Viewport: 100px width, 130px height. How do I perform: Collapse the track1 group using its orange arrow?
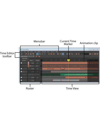(x=28, y=63)
